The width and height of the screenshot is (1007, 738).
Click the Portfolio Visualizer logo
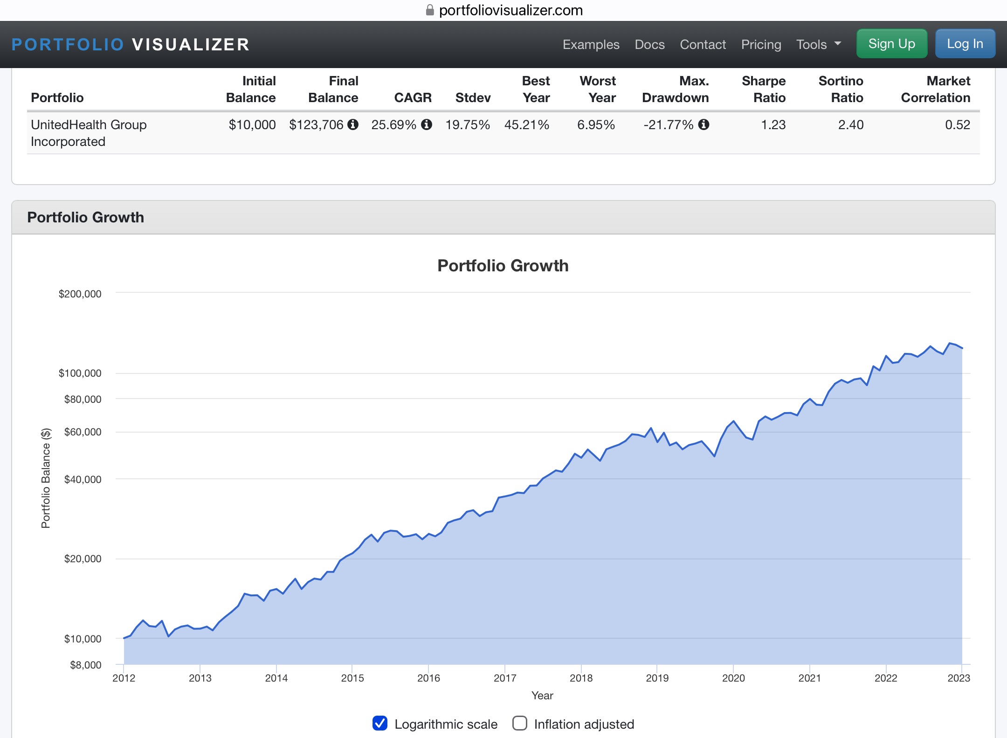(131, 45)
